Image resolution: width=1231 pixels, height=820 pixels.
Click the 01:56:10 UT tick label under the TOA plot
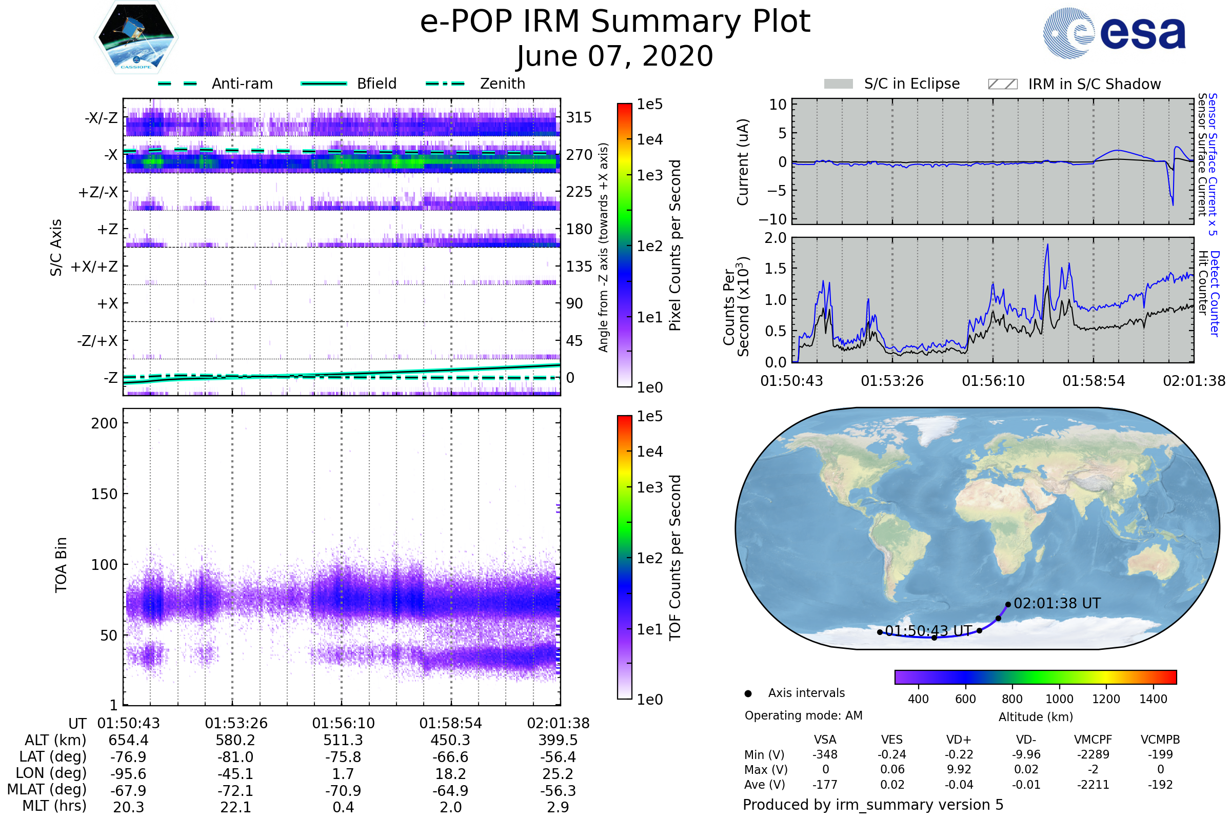343,723
